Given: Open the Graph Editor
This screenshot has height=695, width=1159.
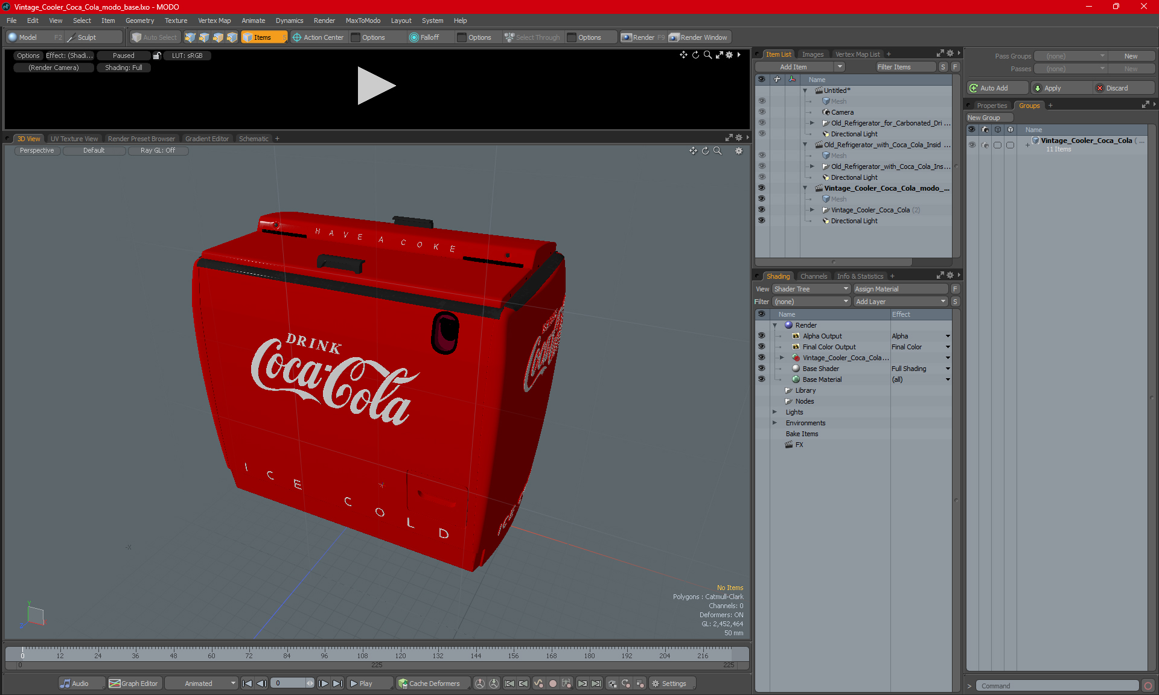Looking at the screenshot, I should tap(134, 684).
